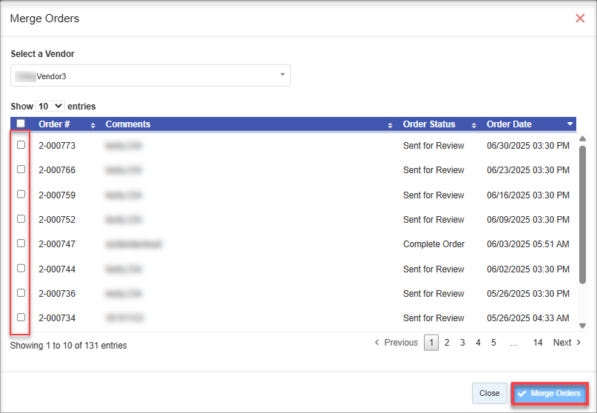Toggle select-all checkbox in table header
597x413 pixels.
point(21,124)
